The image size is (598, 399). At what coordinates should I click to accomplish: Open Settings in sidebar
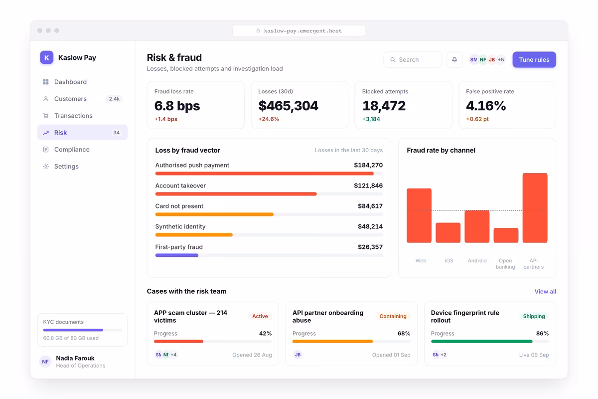82,167
